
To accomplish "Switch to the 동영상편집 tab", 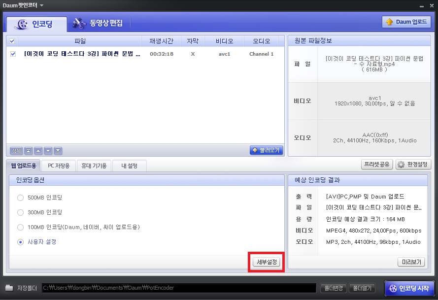I will [x=98, y=23].
